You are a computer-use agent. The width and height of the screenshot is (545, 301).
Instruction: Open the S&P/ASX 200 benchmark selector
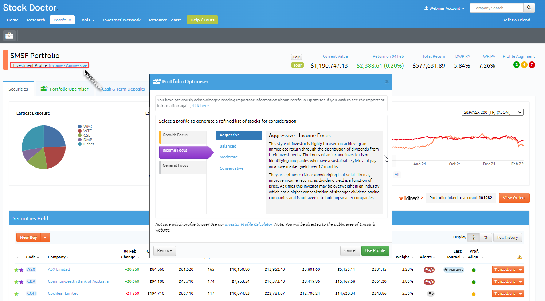point(493,112)
